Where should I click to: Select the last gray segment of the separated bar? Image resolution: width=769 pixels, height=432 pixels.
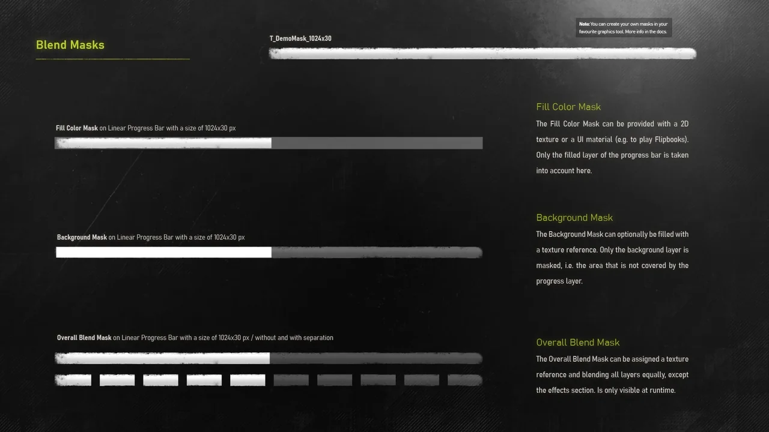pos(464,380)
